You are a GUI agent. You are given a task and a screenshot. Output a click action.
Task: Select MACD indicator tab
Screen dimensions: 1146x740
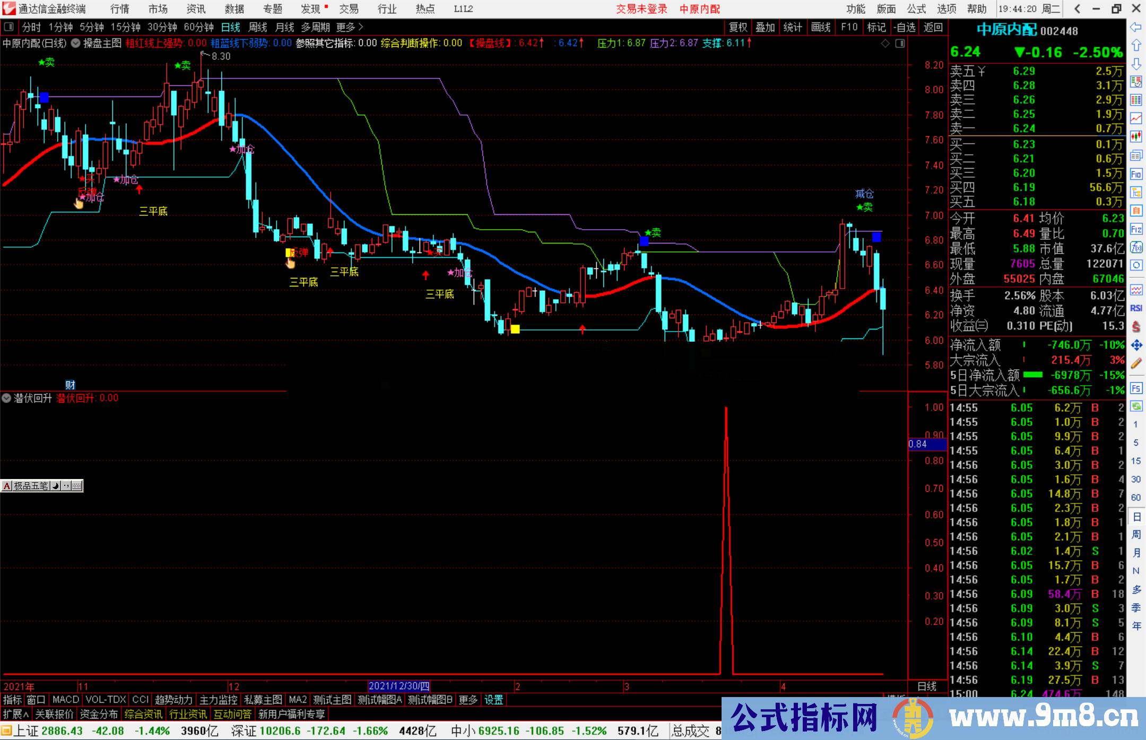(x=66, y=700)
